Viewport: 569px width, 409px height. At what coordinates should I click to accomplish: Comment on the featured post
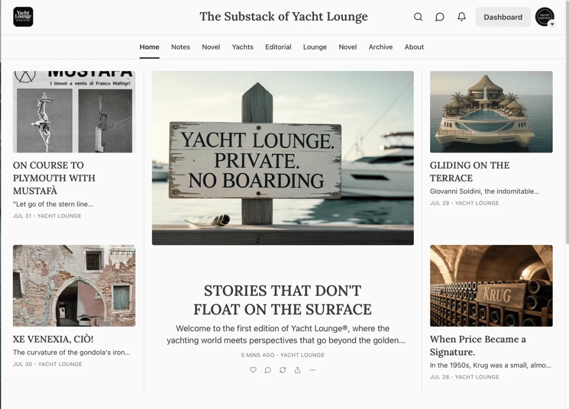268,370
